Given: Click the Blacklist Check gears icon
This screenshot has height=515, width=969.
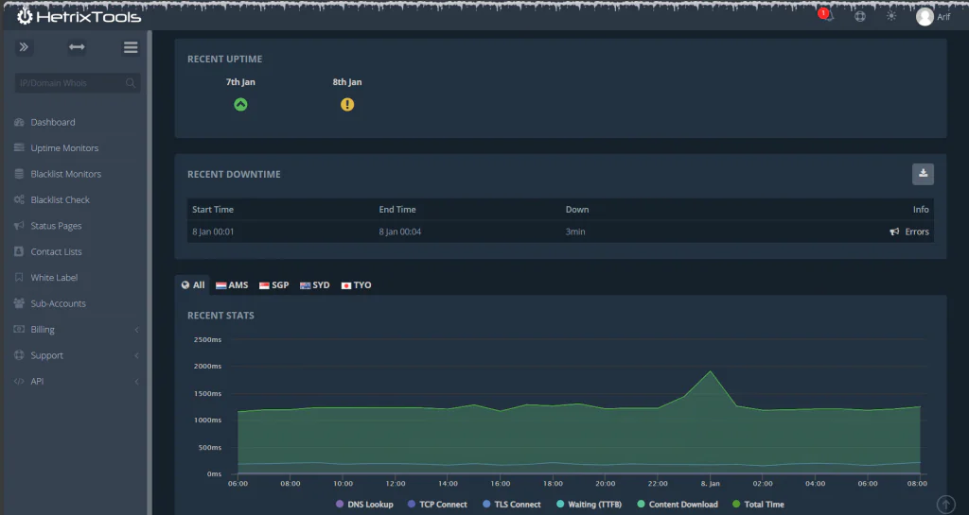Looking at the screenshot, I should [19, 199].
